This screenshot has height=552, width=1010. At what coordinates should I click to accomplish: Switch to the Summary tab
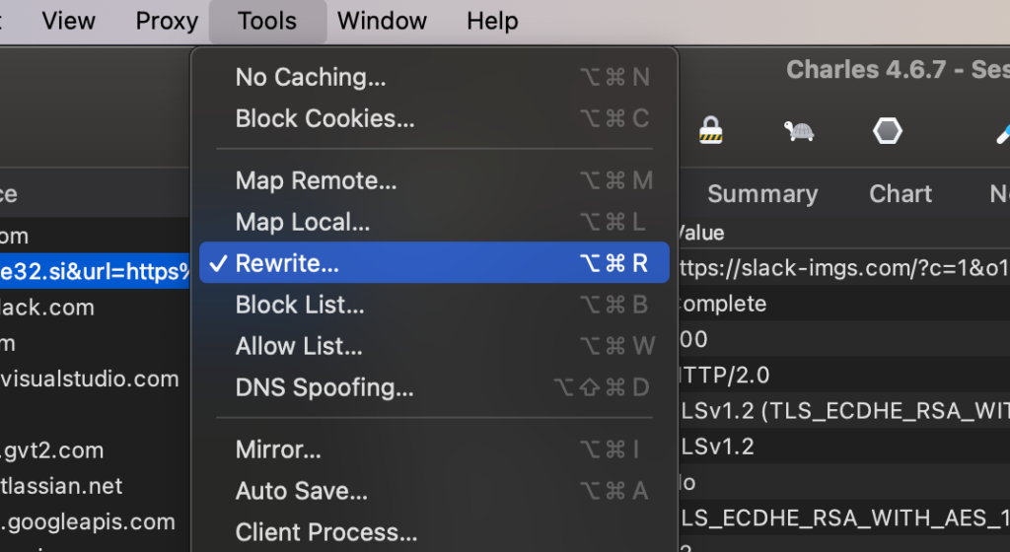762,193
